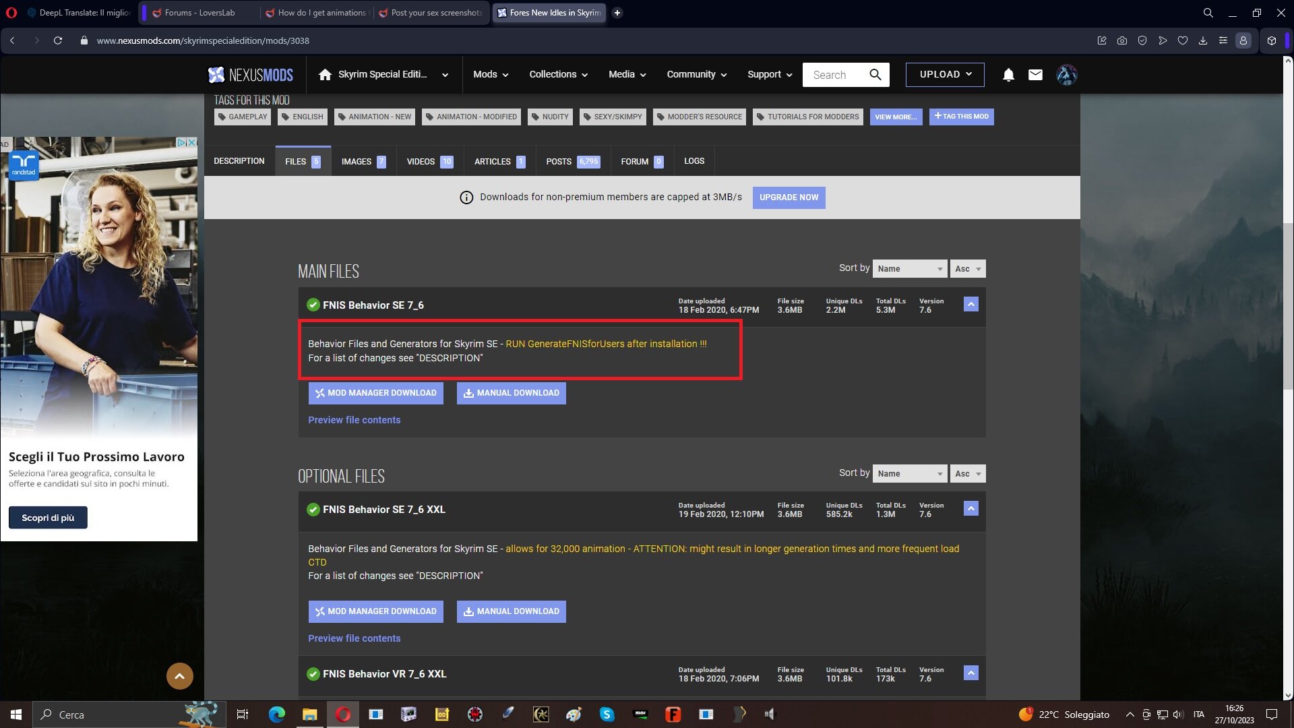Click Mod Manager Download for FNIS Behavior SE 7_6
Image resolution: width=1294 pixels, height=728 pixels.
376,393
